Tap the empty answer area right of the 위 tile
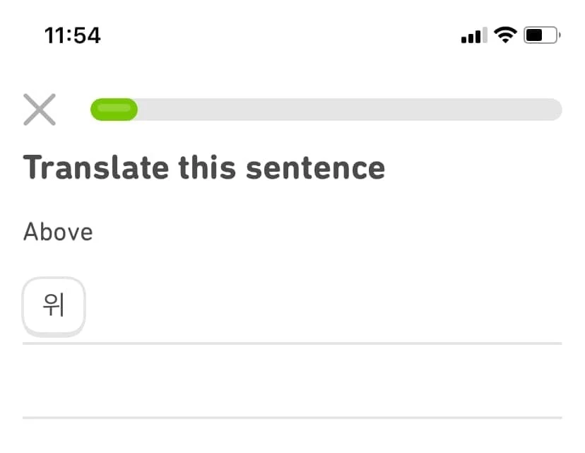This screenshot has width=585, height=453. pyautogui.click(x=318, y=307)
